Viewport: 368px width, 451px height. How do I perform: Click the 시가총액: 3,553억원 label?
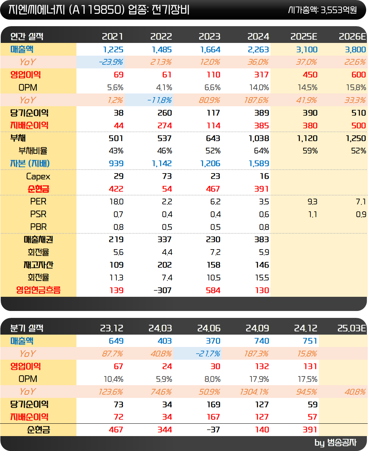point(323,10)
